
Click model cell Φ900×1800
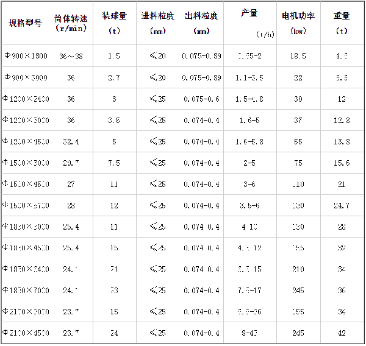[26, 55]
